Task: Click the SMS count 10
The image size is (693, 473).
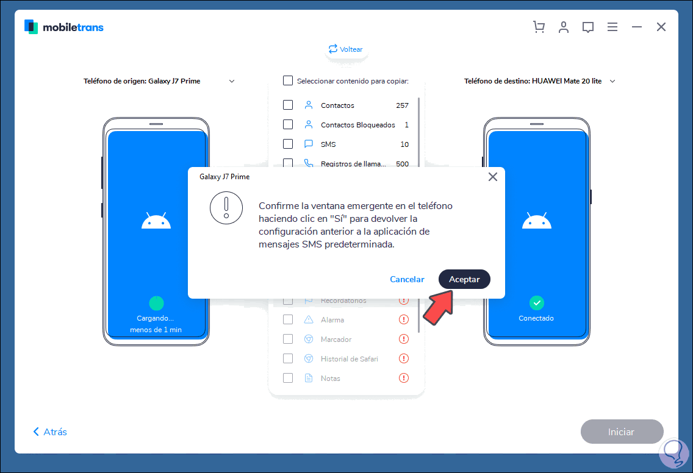Action: tap(404, 144)
